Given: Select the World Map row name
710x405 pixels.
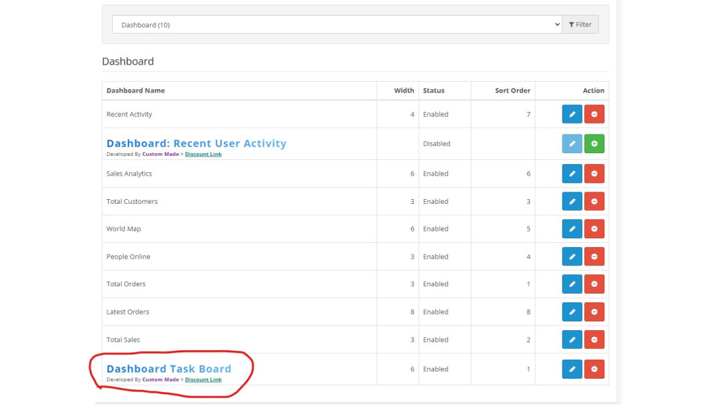Looking at the screenshot, I should (x=124, y=229).
